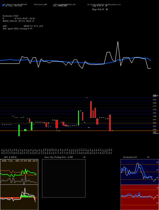Click the tallest white spike on line chart
Screen dimensions: 159x210
tap(118, 41)
